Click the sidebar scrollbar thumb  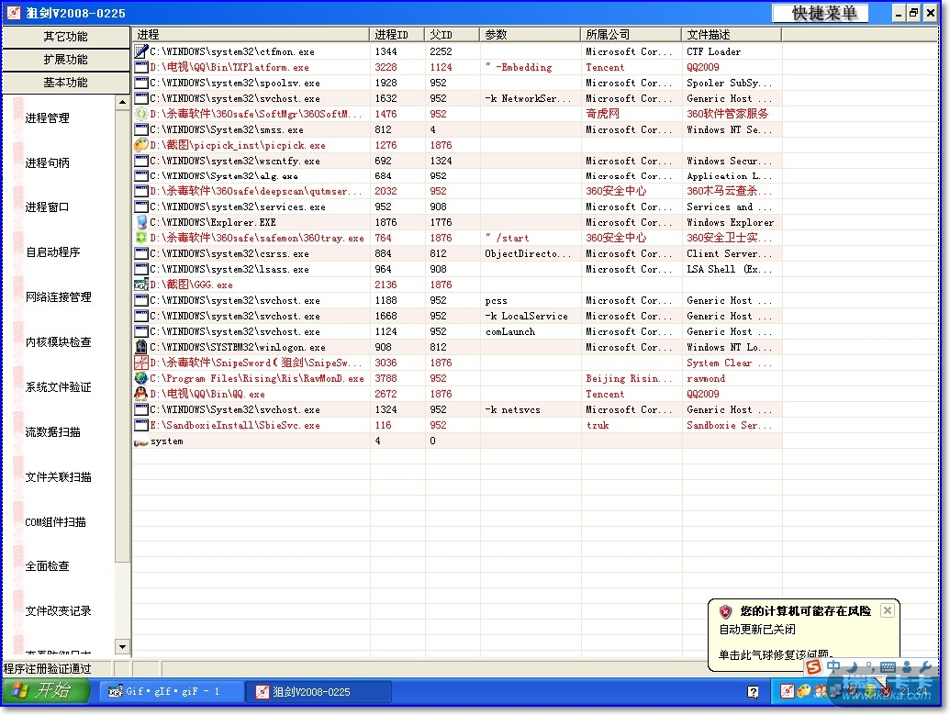122,336
